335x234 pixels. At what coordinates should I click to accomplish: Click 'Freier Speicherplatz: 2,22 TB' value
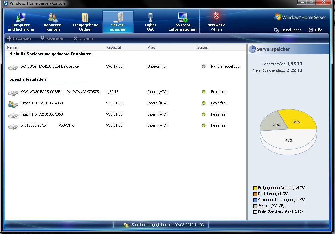click(x=294, y=70)
